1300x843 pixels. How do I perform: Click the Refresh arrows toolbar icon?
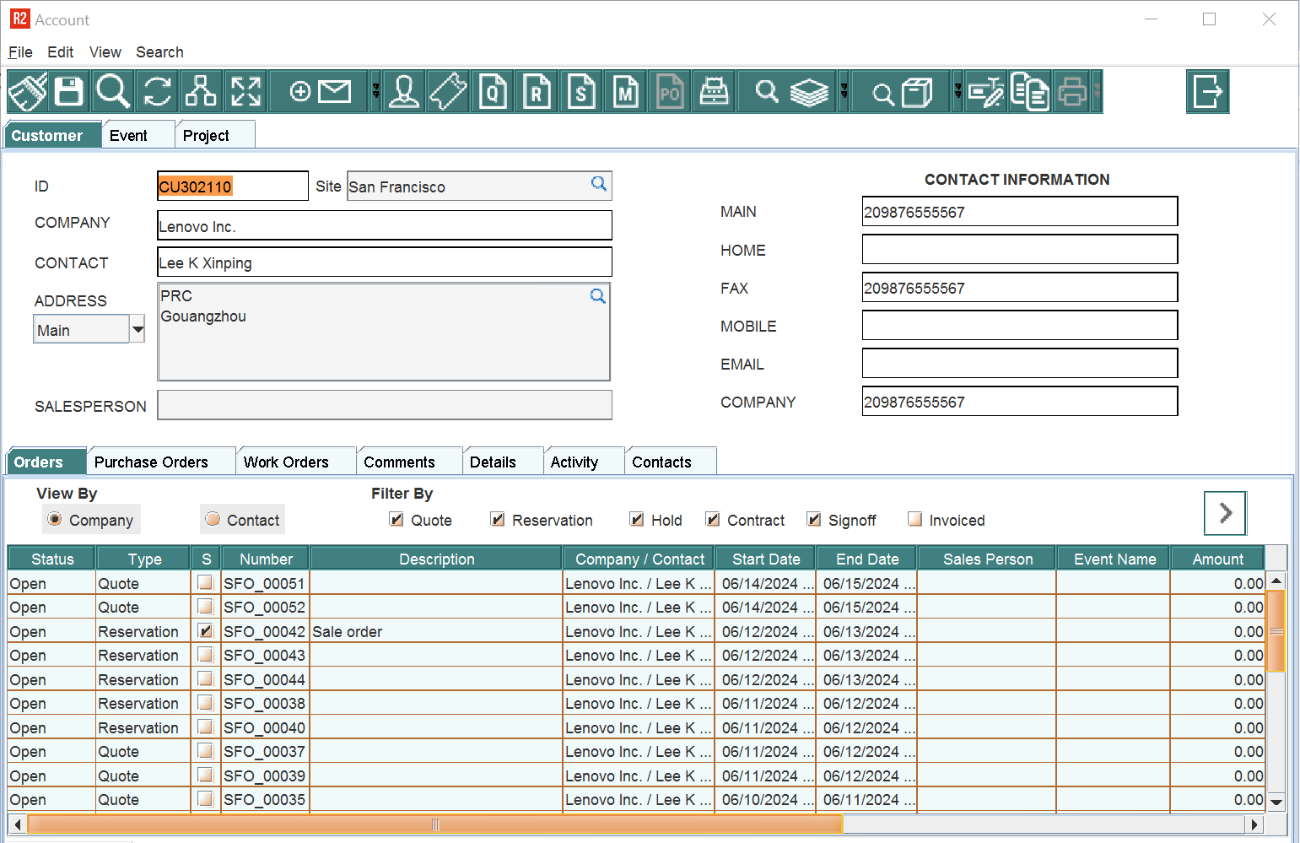(x=157, y=91)
